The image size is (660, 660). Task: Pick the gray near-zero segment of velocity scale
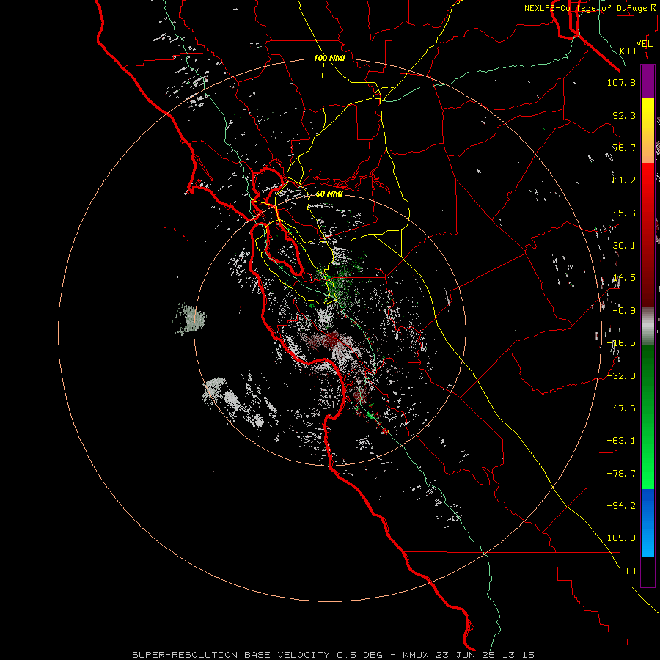pos(648,326)
